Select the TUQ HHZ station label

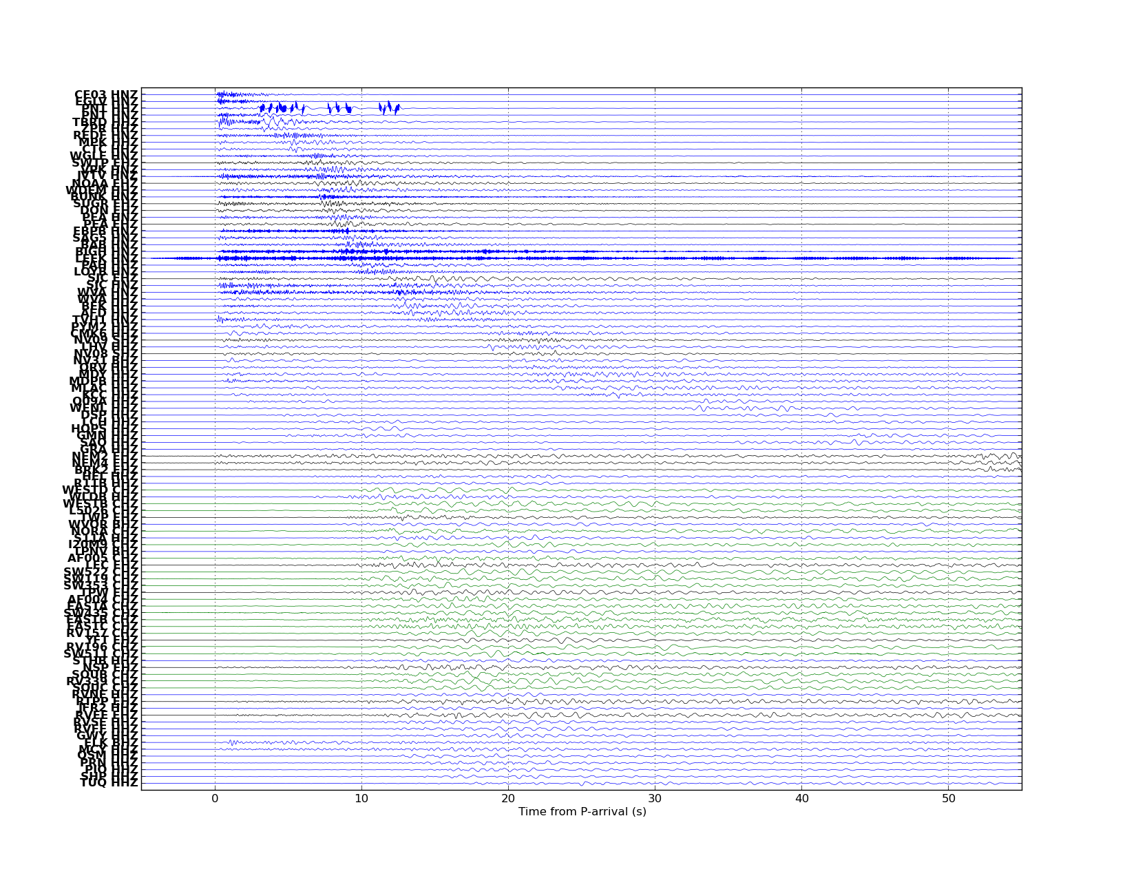point(109,783)
